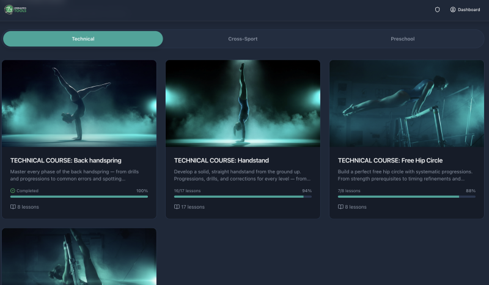
Task: Click the Handstand course thumbnail image
Action: click(x=243, y=103)
